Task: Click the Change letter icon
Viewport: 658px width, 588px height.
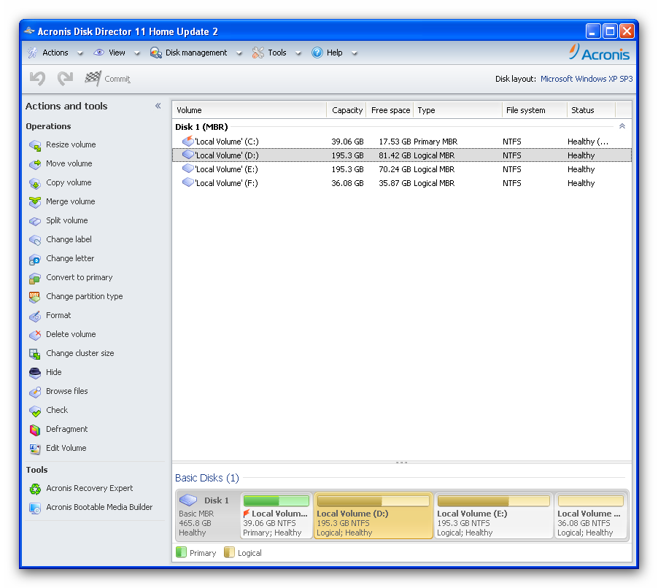Action: click(35, 259)
